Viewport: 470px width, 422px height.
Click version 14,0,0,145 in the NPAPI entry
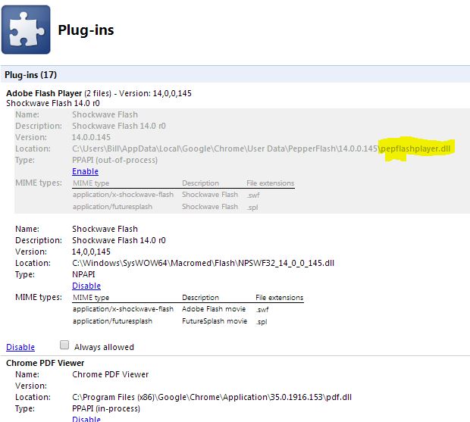coord(91,252)
